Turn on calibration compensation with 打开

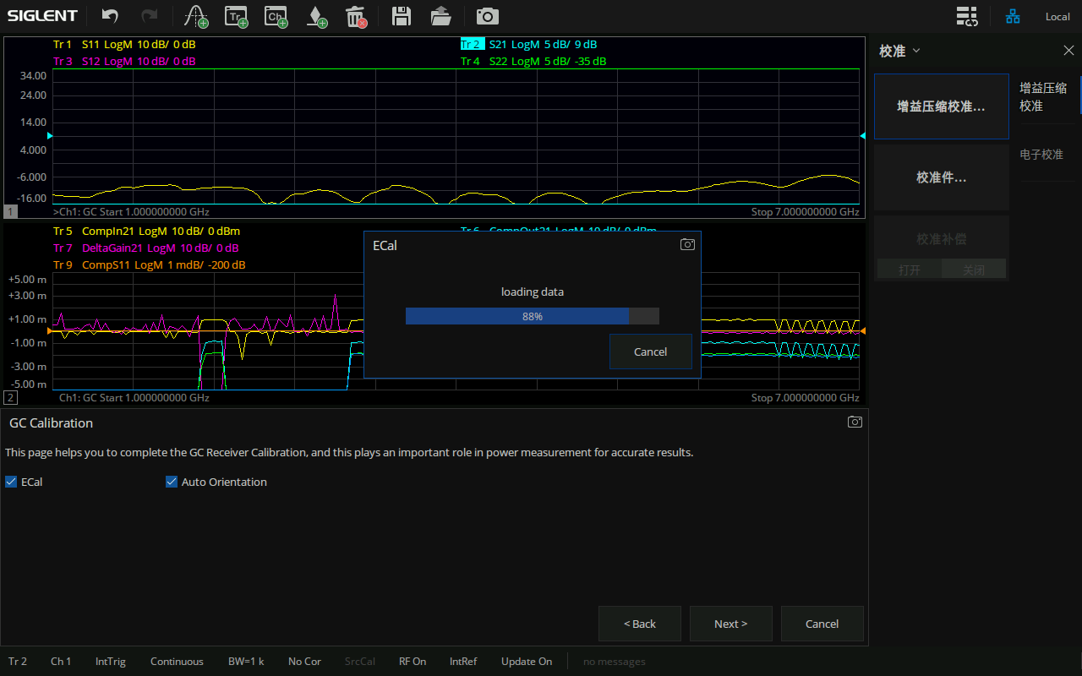(910, 270)
